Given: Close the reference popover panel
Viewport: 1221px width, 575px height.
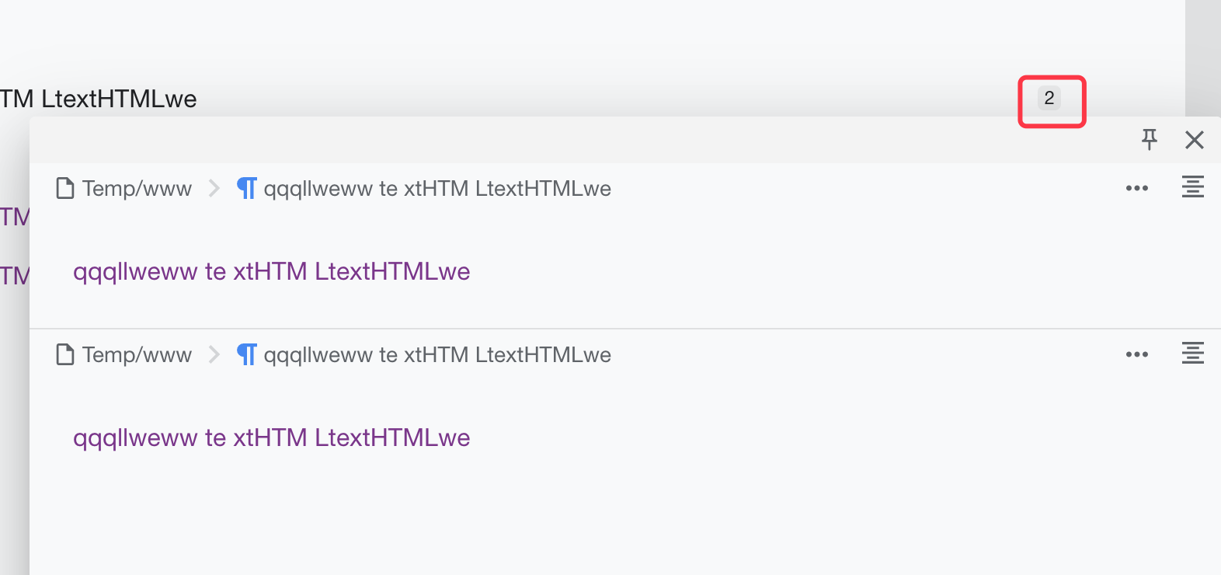Looking at the screenshot, I should coord(1194,140).
